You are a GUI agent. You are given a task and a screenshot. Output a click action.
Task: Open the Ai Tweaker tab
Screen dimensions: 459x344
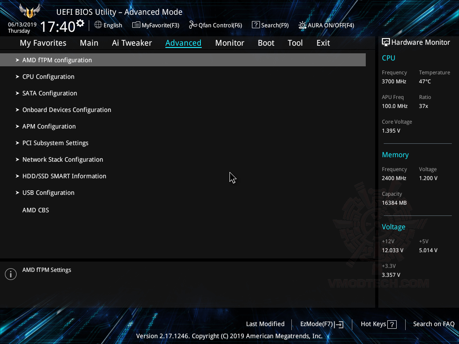click(132, 43)
